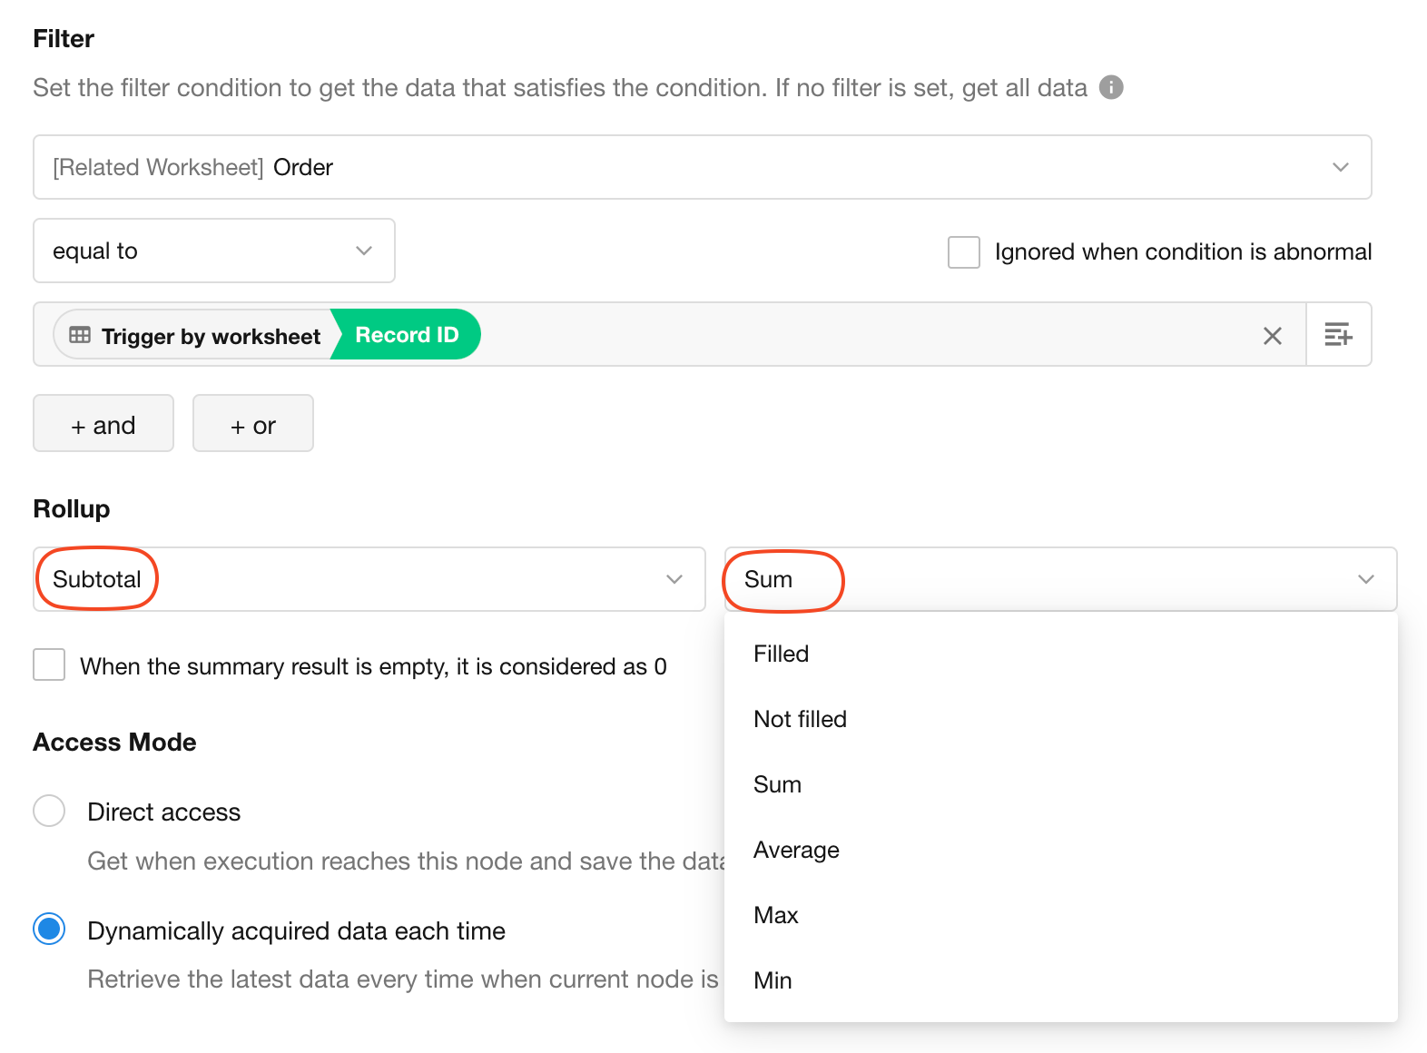Select Dynamically acquired data each time
Viewport: 1427px width, 1053px height.
pos(49,930)
